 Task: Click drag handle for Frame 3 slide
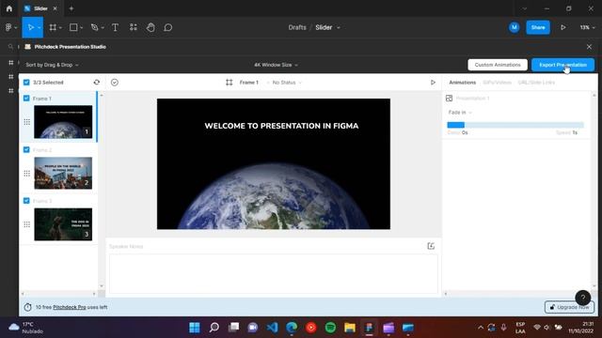pos(27,224)
